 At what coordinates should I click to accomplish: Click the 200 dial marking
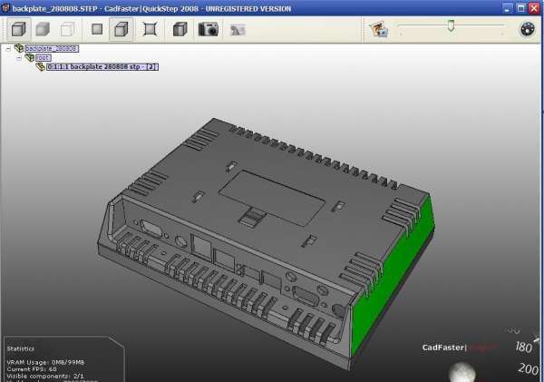pyautogui.click(x=528, y=368)
